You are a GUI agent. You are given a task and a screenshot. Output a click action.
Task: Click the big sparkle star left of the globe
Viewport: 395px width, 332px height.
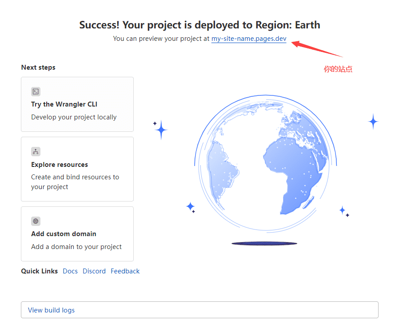161,130
